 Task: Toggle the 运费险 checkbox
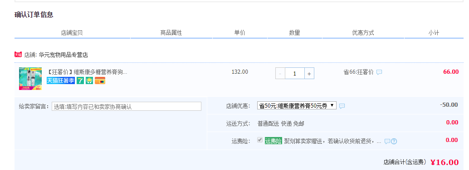[x=260, y=140]
